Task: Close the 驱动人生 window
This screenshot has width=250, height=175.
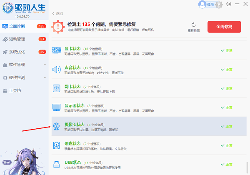Action: tap(245, 4)
